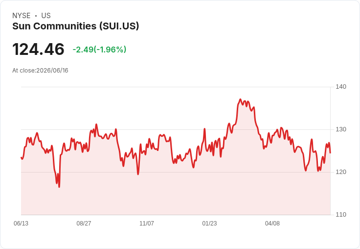This screenshot has width=360, height=249.
Task: Click the 130 price axis label
Action: point(341,129)
